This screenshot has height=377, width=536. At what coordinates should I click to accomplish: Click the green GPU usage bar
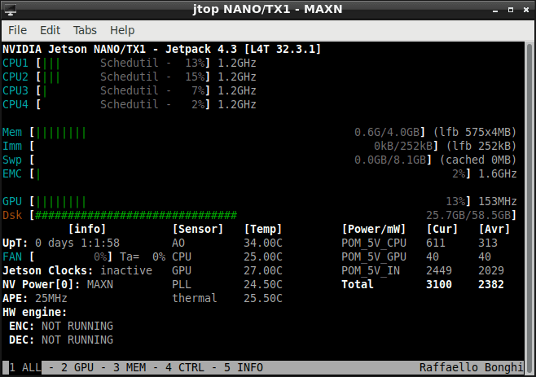[x=60, y=201]
